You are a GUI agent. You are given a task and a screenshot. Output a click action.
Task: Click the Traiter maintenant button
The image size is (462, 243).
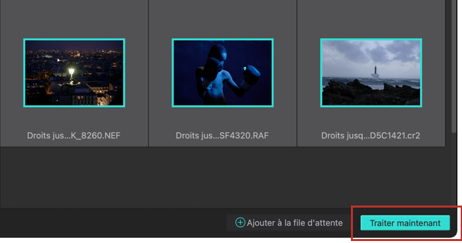click(x=405, y=223)
